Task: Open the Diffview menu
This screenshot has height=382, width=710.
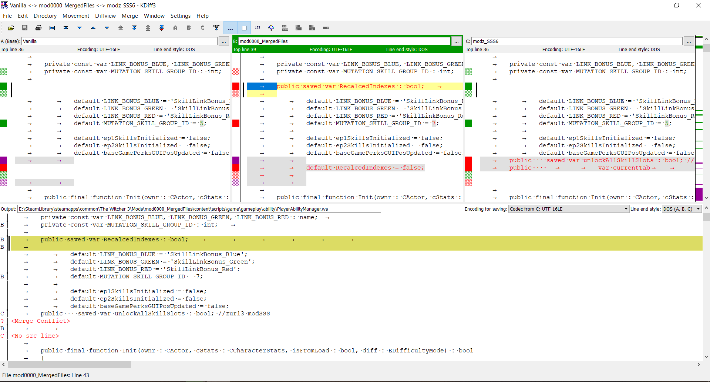Action: pyautogui.click(x=105, y=16)
